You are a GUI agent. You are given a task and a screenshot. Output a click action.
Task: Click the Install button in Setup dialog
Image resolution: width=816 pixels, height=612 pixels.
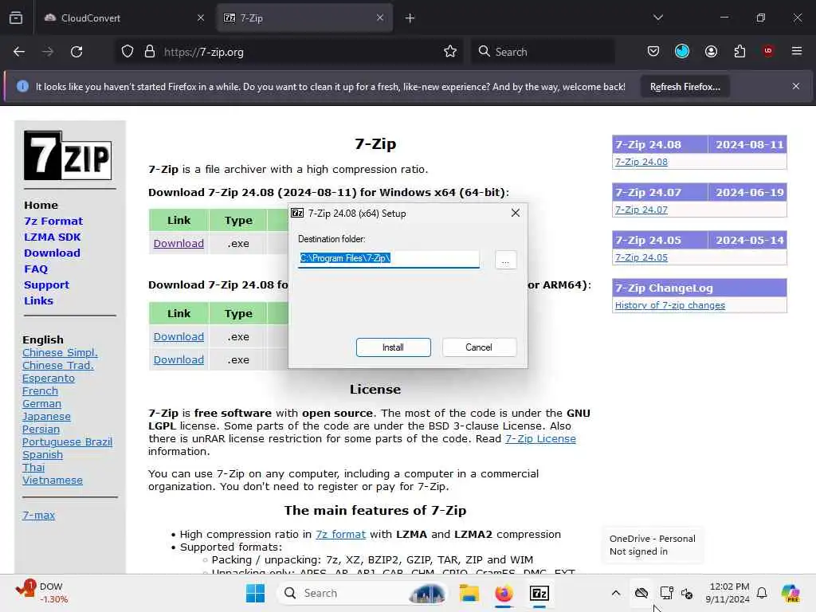point(394,347)
